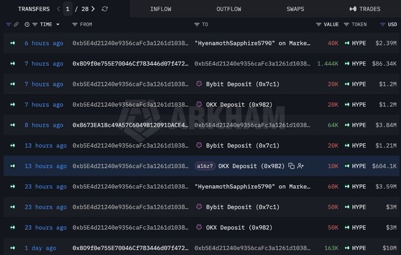Click OKX logo in 7 hours ago row
This screenshot has width=401, height=255.
click(199, 104)
